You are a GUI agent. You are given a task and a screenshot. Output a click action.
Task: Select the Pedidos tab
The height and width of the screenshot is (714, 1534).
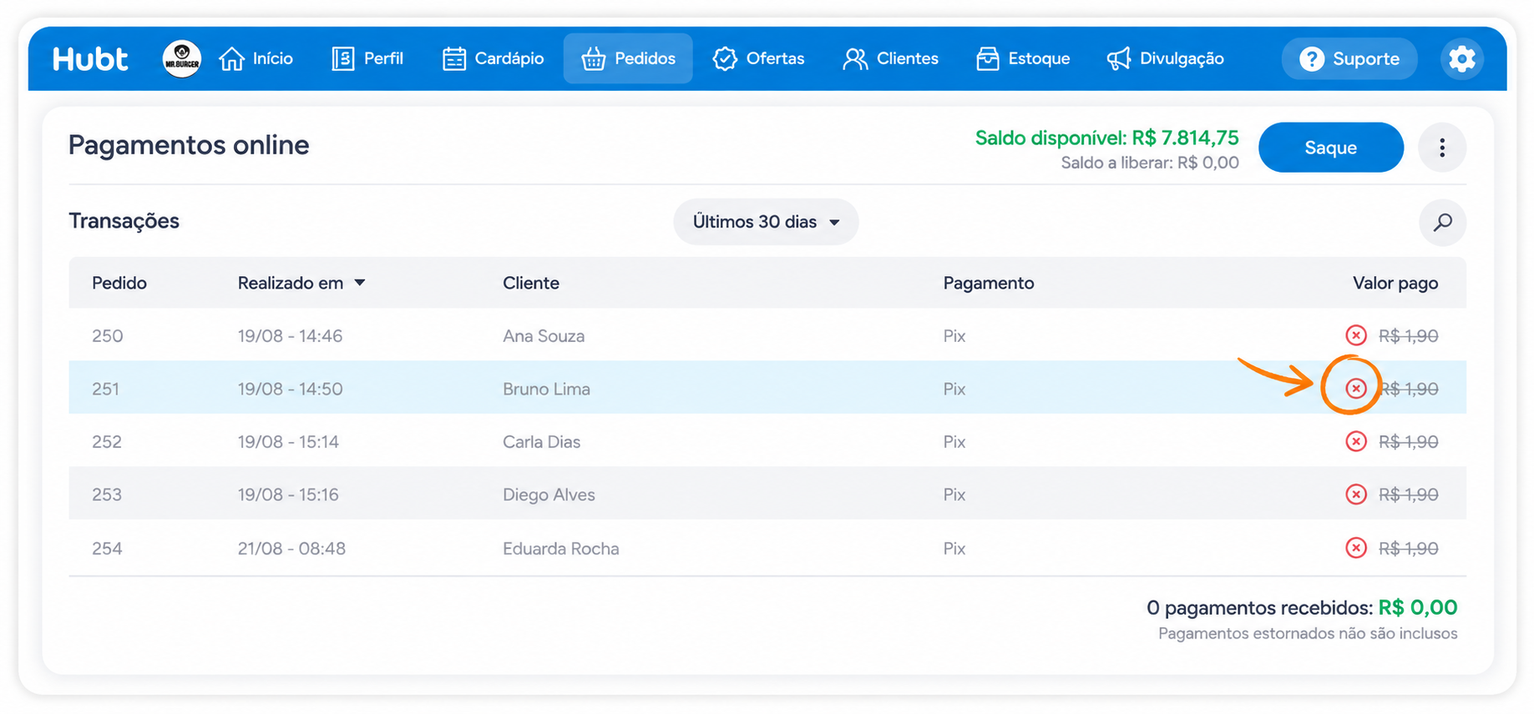tap(628, 58)
